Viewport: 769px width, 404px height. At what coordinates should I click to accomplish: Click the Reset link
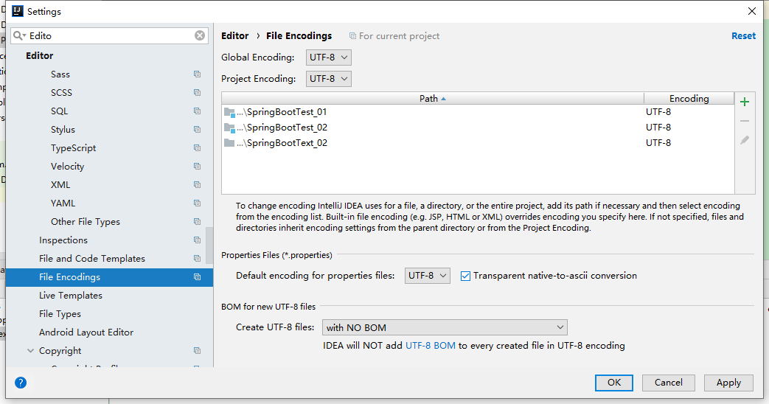[x=743, y=36]
